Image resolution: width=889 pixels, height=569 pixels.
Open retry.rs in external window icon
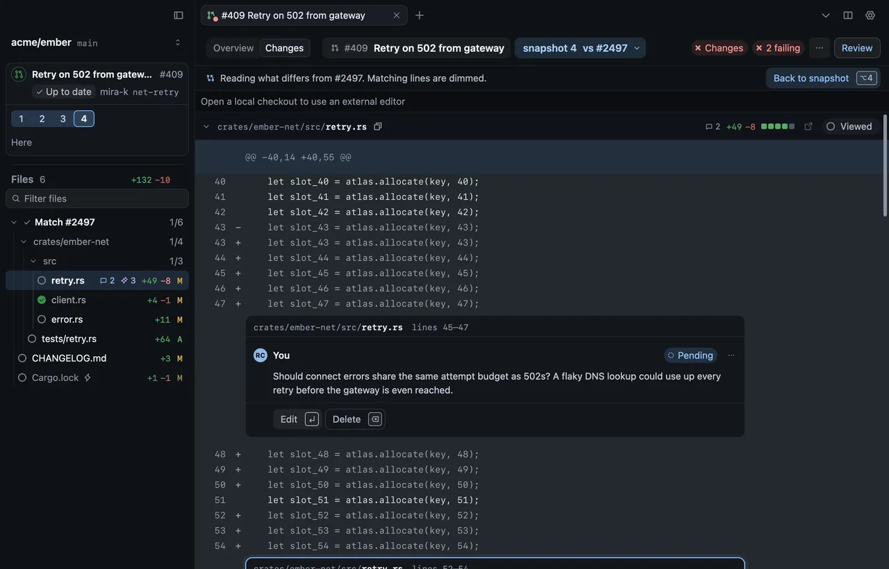click(808, 126)
